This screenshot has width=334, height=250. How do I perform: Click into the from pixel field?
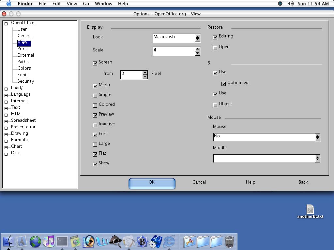point(131,75)
